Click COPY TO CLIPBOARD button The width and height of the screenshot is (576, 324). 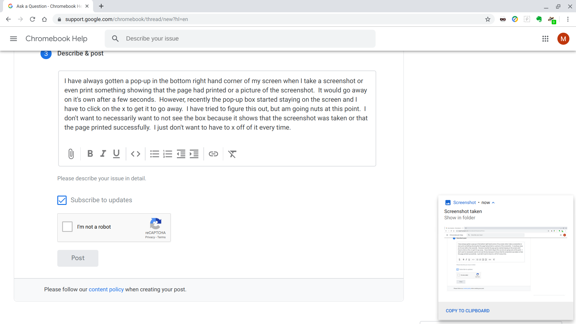coord(467,310)
